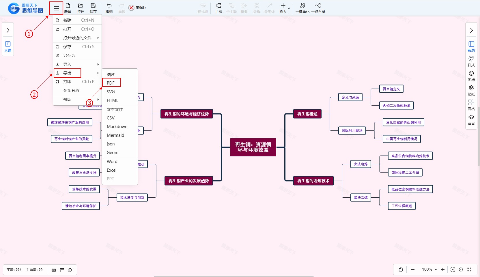Click the zoom out minus button
Screen dimensions: 480x277
413,269
